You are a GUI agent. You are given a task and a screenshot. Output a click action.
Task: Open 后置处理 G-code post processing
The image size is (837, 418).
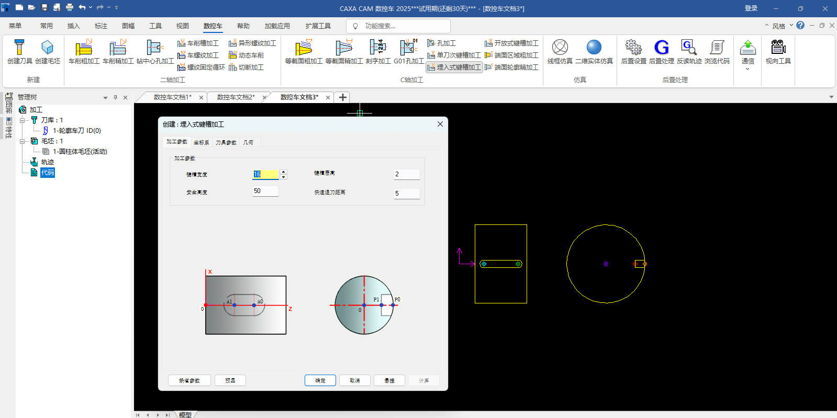[661, 48]
